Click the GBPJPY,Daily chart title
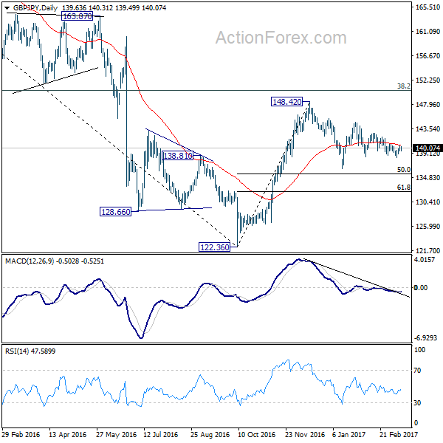This screenshot has height=443, width=443. (35, 8)
